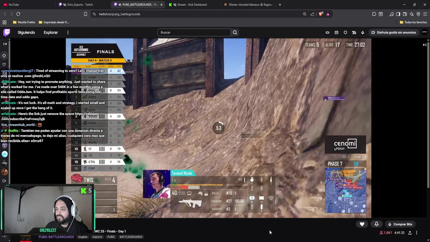
Task: Open the Brave Wallet icon
Action: coord(405,14)
